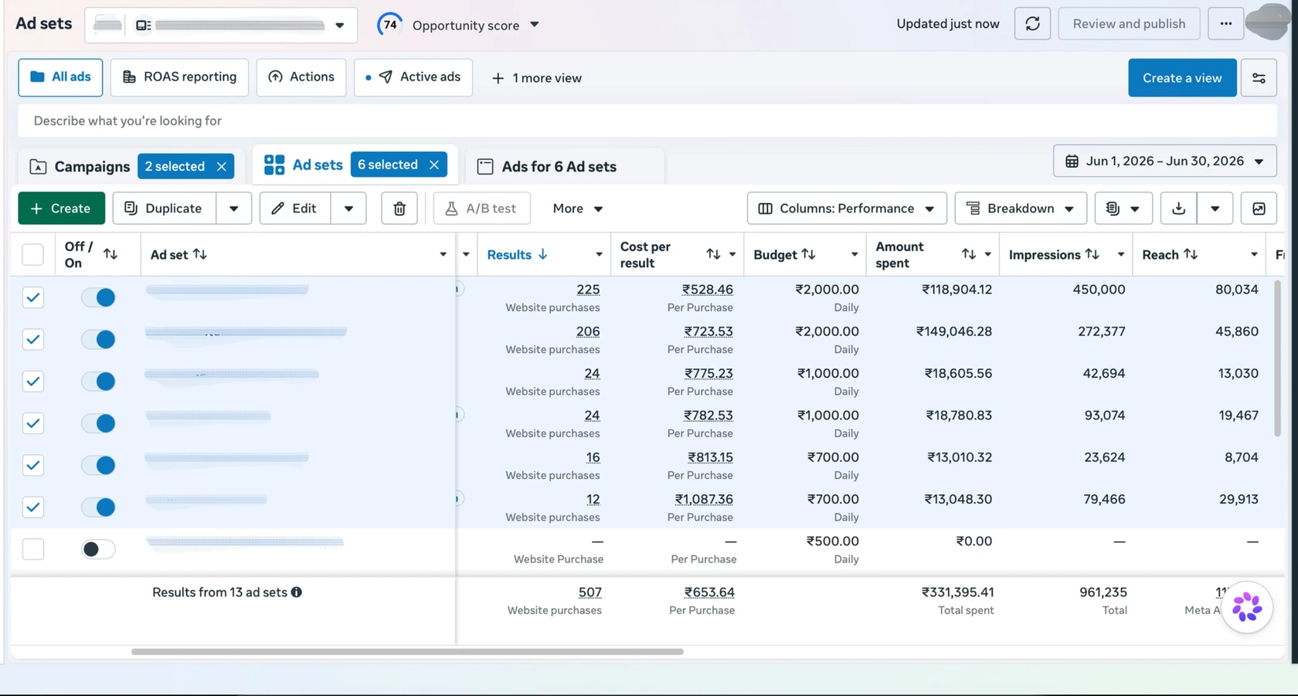Switch to the All ads view
The width and height of the screenshot is (1298, 696).
pos(60,77)
